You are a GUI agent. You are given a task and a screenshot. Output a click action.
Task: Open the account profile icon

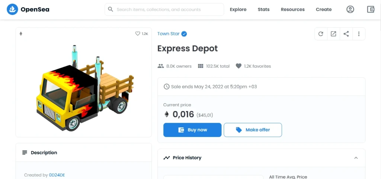[x=350, y=9]
